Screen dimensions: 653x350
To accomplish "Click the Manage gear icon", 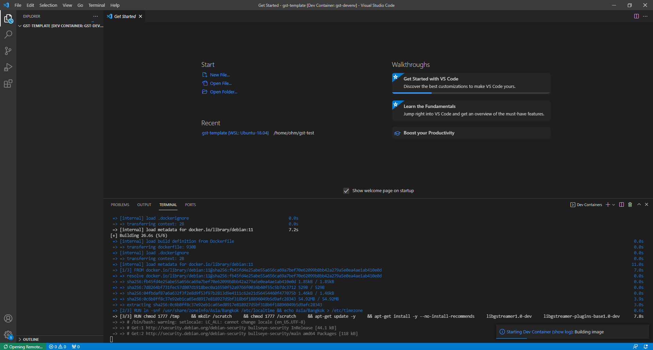I will coord(8,335).
